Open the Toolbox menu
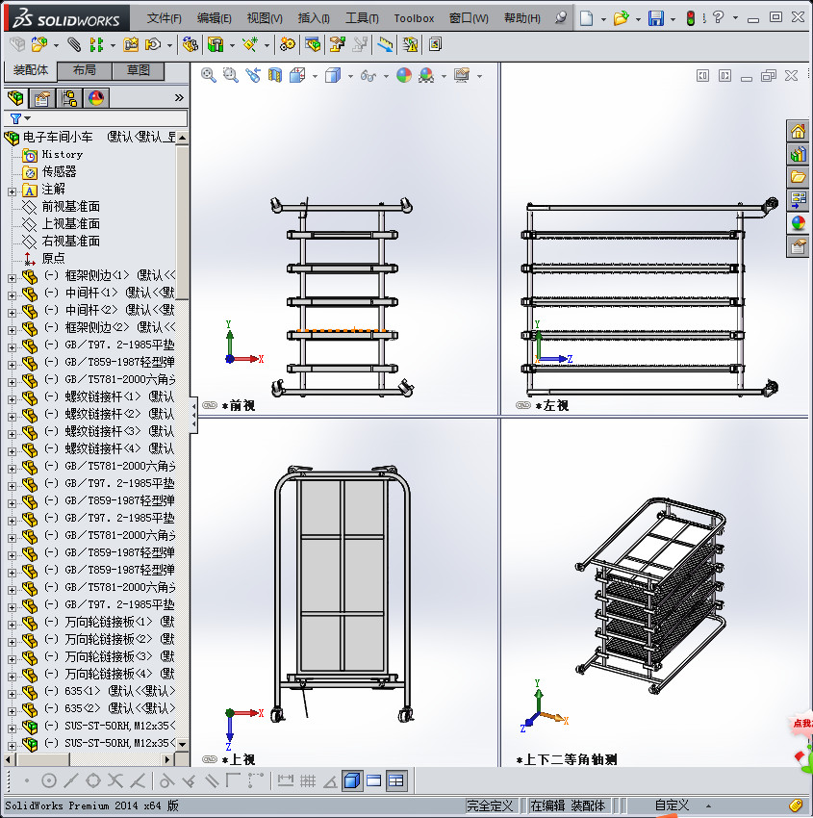813x818 pixels. point(414,18)
